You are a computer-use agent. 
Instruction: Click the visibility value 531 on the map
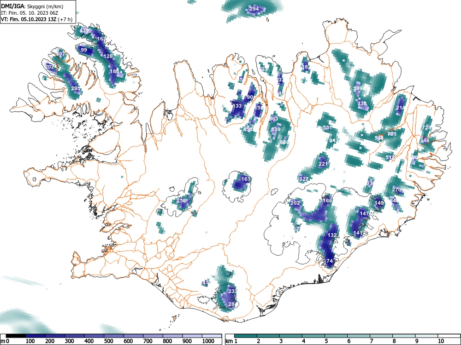[x=327, y=127]
